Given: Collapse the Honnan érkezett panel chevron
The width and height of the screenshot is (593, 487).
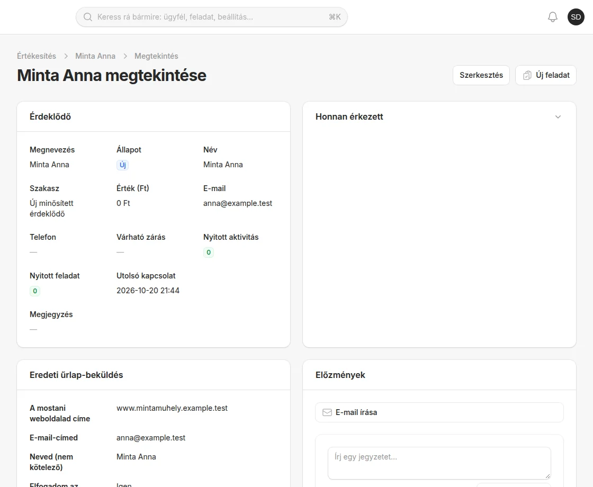Looking at the screenshot, I should click(558, 117).
